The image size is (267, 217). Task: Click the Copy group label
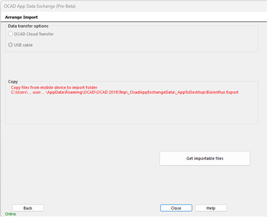[x=13, y=81]
